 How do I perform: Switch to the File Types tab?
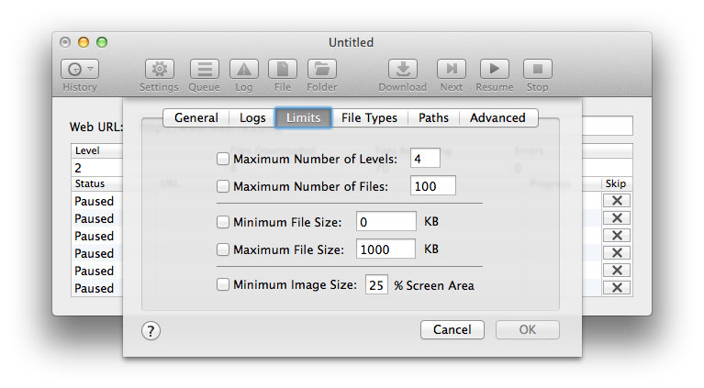pyautogui.click(x=369, y=117)
